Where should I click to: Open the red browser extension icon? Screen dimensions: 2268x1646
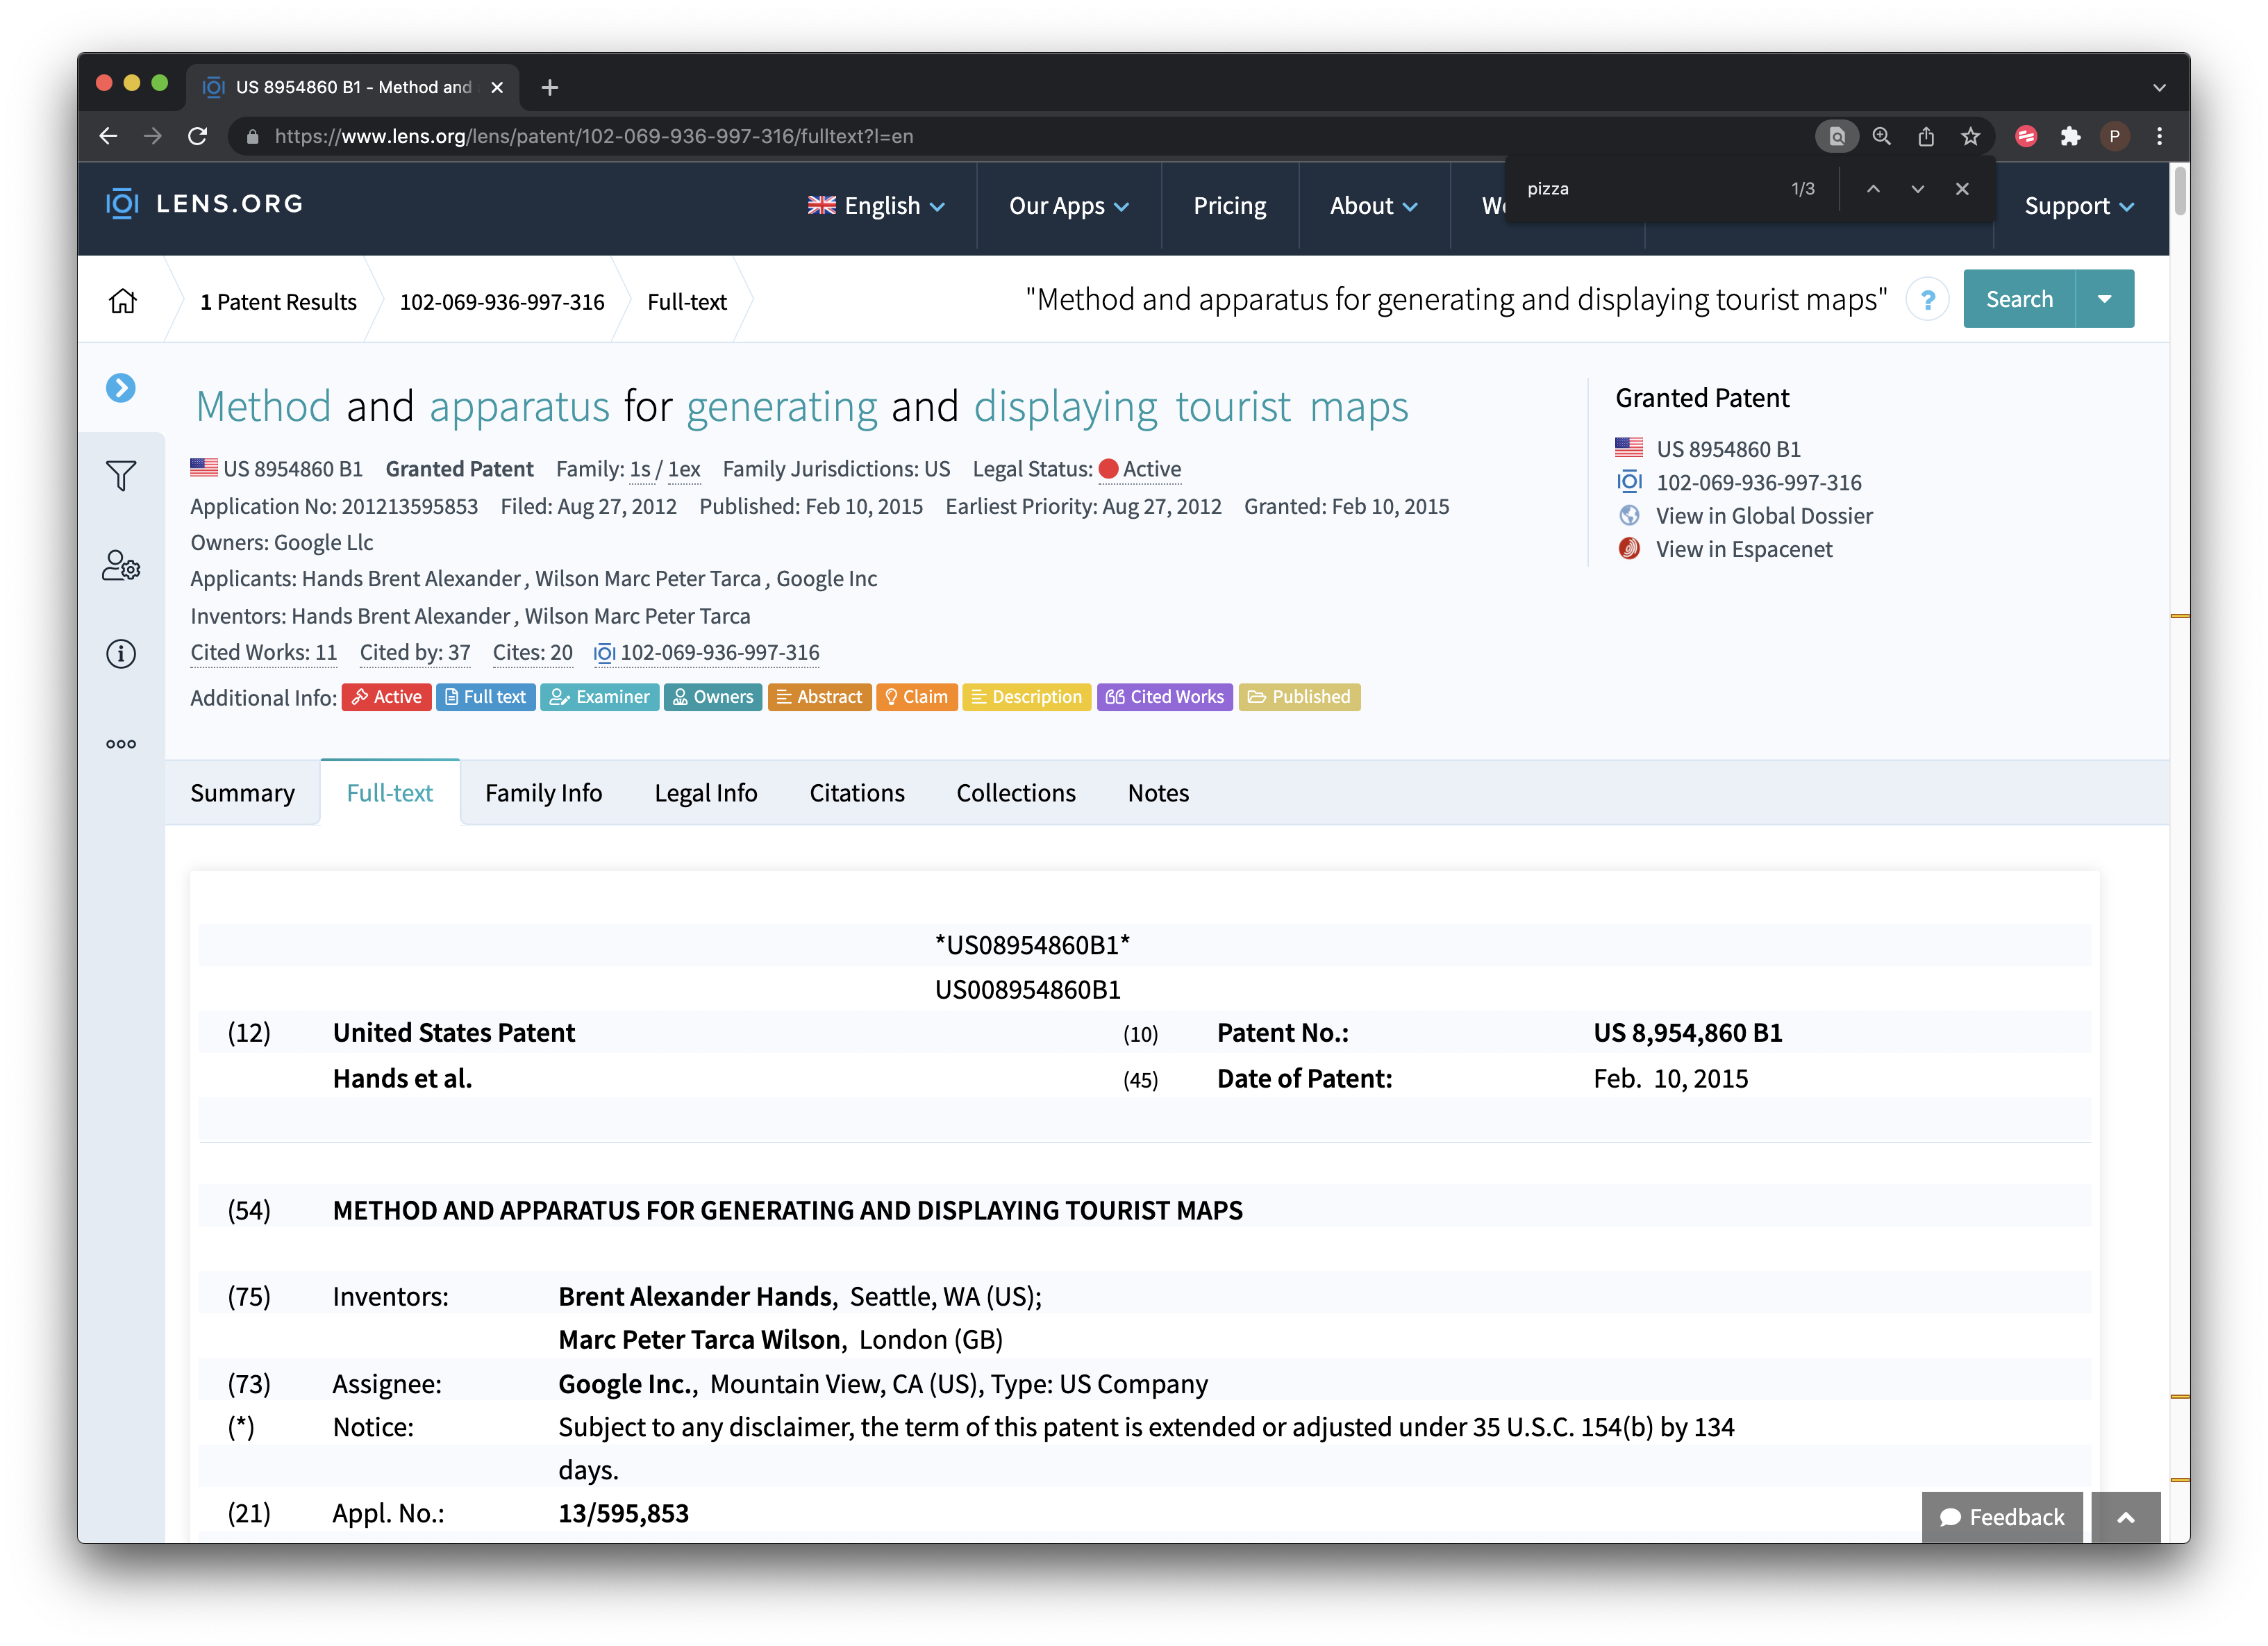click(x=2026, y=136)
